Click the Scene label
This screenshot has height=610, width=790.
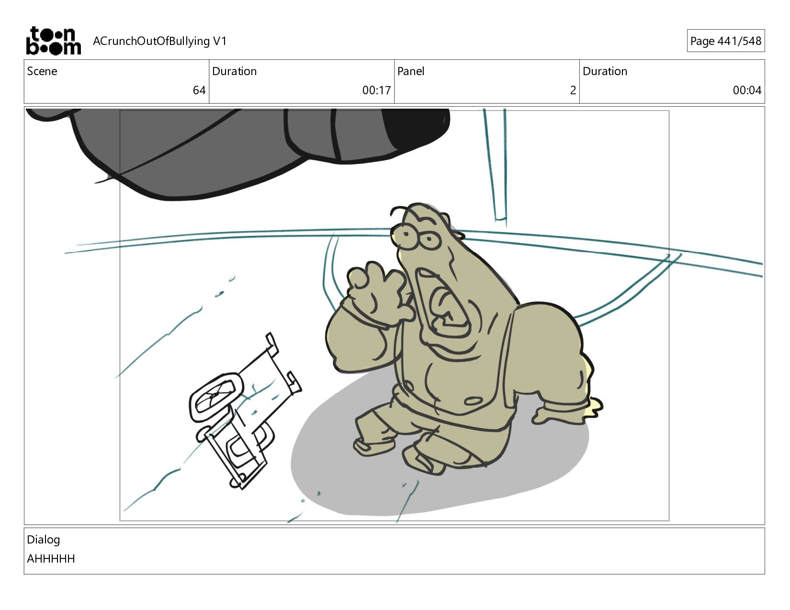point(42,71)
